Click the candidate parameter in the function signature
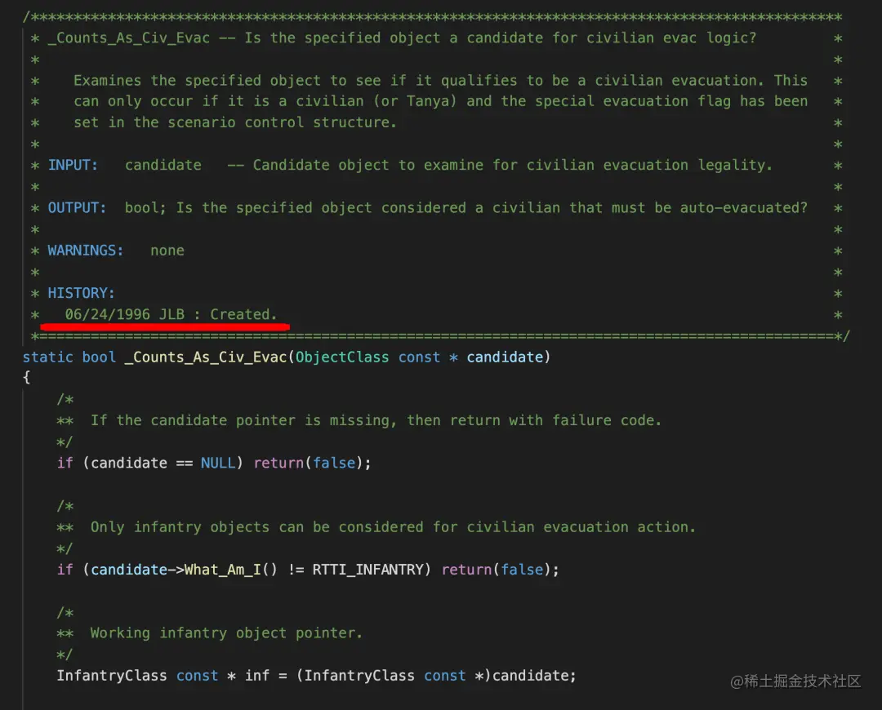This screenshot has height=710, width=882. pyautogui.click(x=505, y=357)
